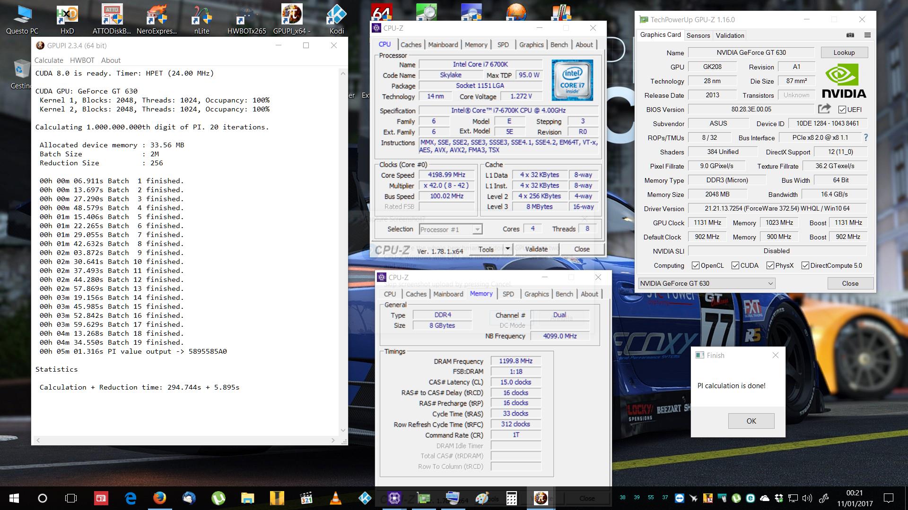Switch to CPU-Z in the taskbar

394,498
